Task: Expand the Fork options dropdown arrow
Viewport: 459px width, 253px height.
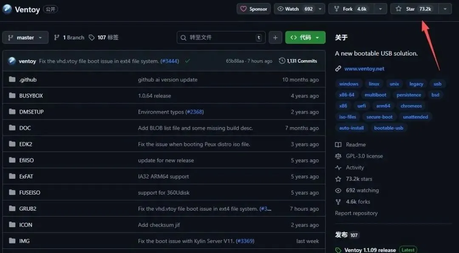Action: point(380,9)
